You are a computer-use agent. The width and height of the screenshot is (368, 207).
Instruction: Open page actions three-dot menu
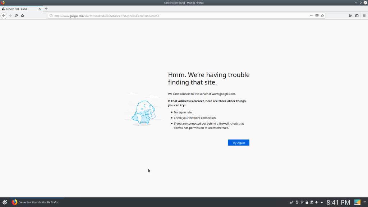(x=312, y=16)
